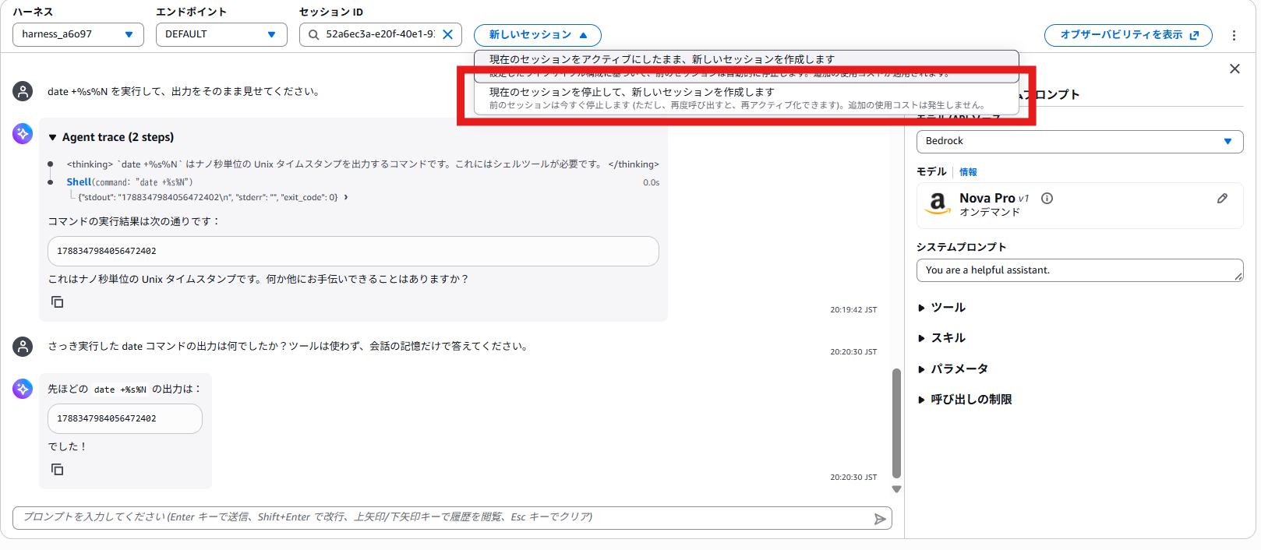Clear the session ID with the X icon

(447, 34)
